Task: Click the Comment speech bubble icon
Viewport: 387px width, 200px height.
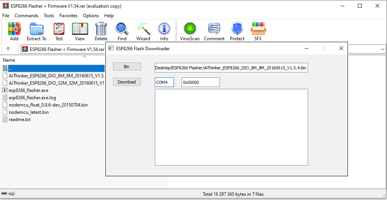Action: coord(214,29)
